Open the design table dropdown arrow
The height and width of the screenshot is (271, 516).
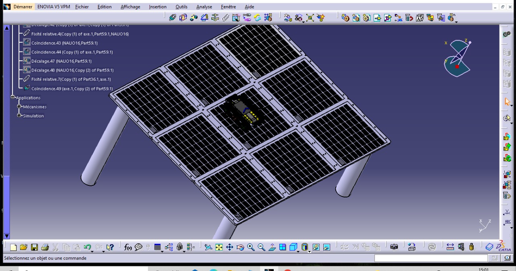[162, 251]
